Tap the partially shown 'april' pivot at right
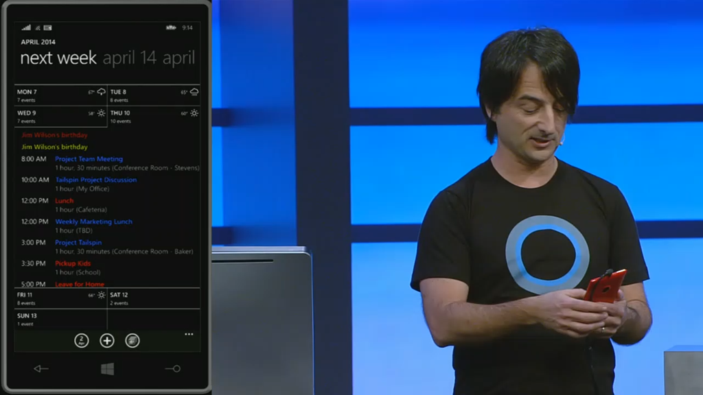The width and height of the screenshot is (703, 395). [179, 58]
